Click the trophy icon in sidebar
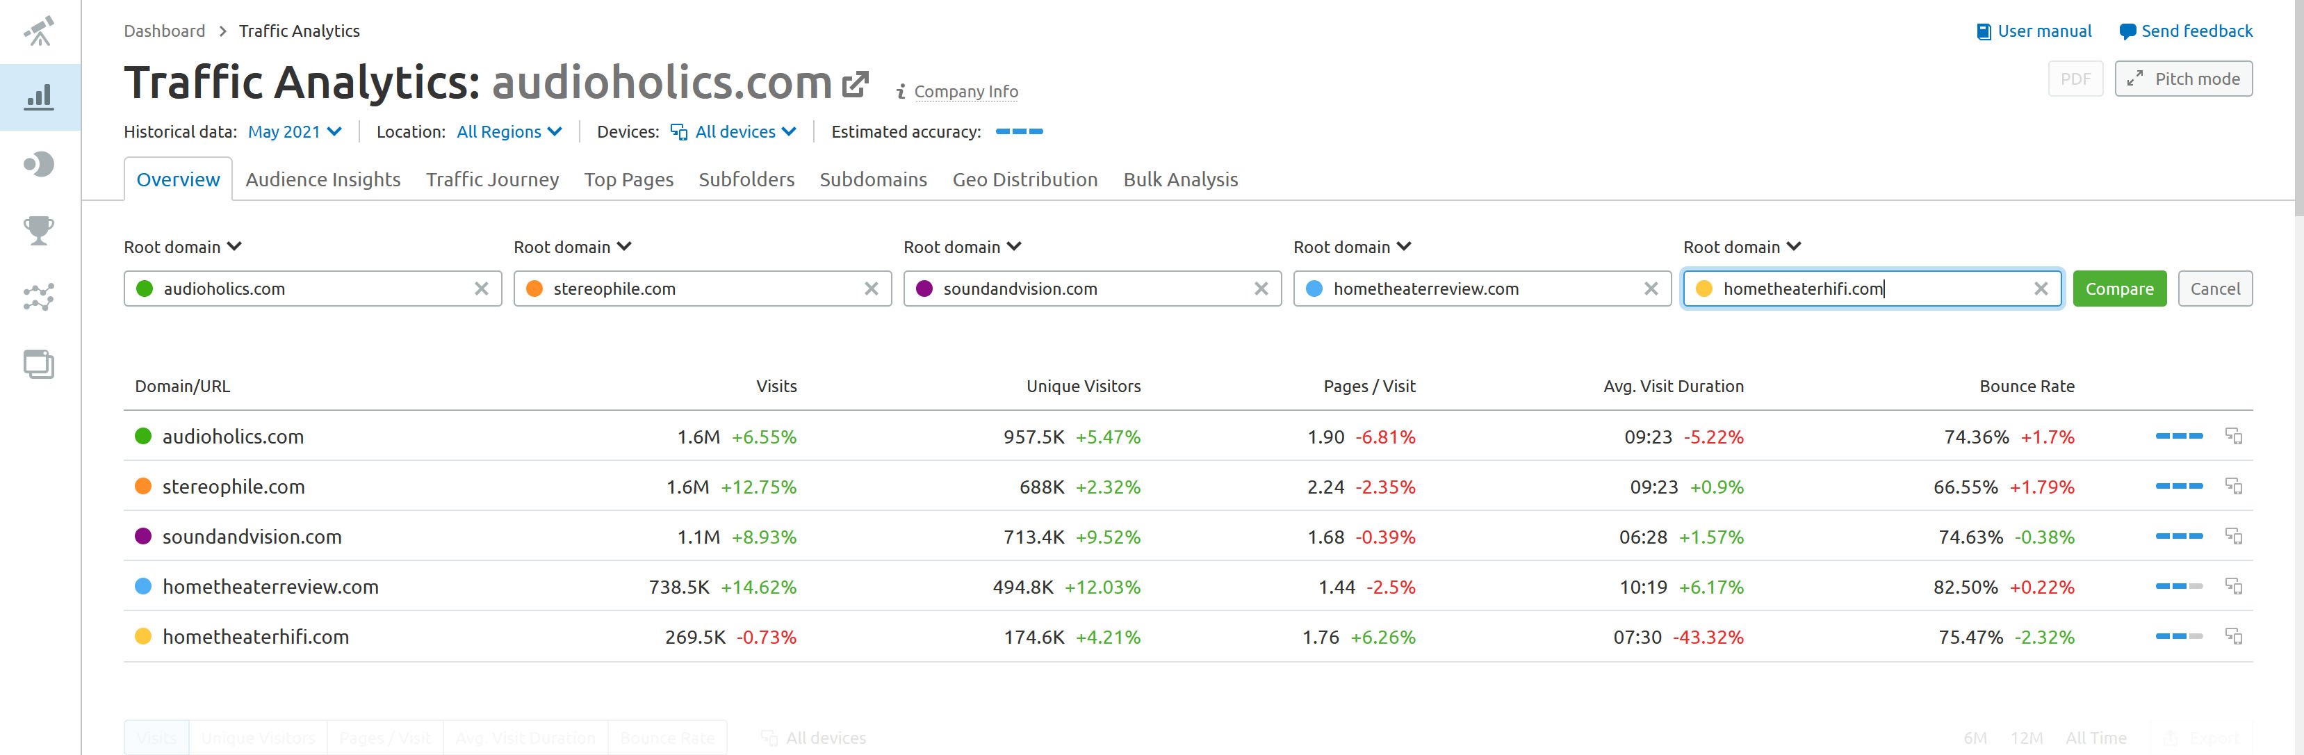Image resolution: width=2304 pixels, height=755 pixels. click(x=40, y=231)
